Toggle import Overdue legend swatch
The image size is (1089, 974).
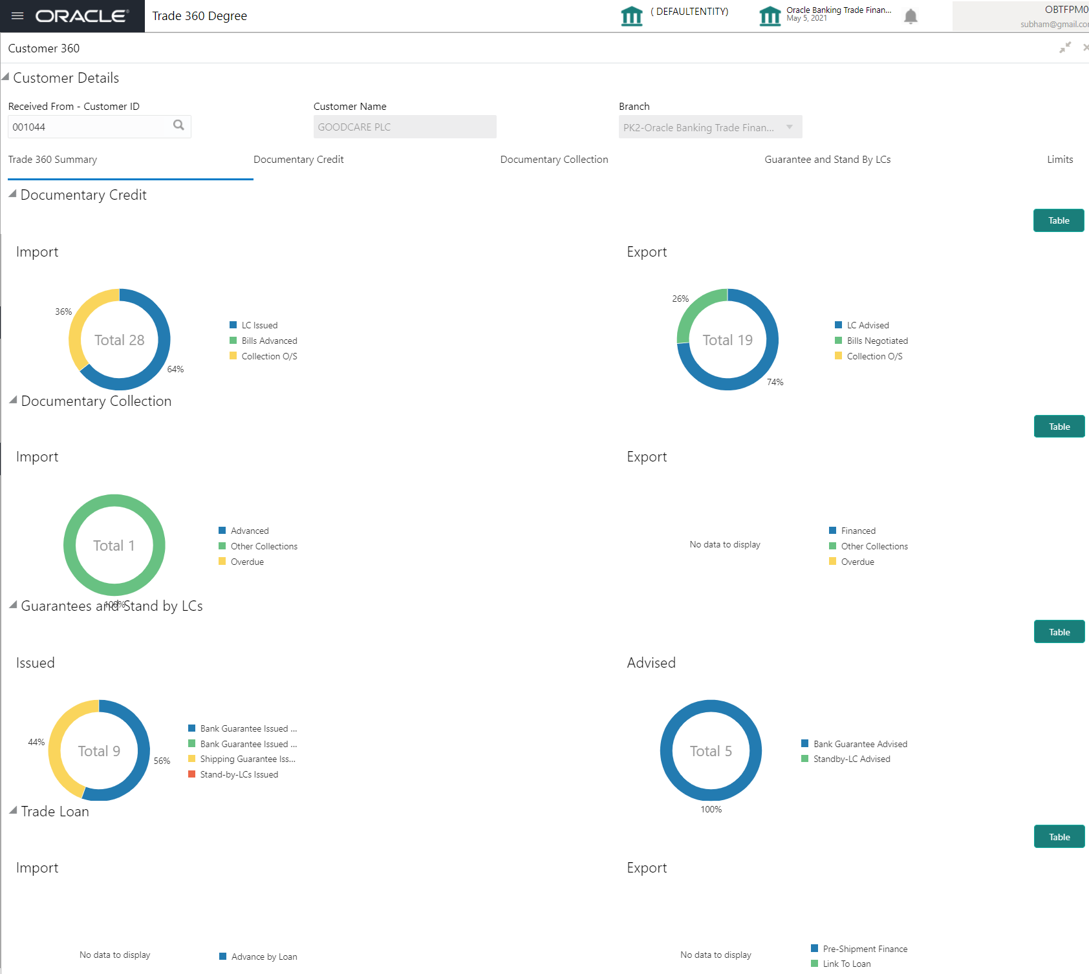[222, 562]
